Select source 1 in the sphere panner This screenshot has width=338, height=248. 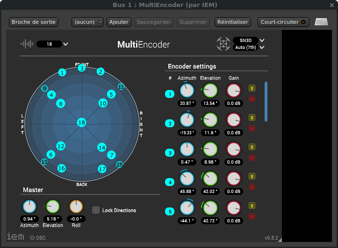(x=62, y=72)
